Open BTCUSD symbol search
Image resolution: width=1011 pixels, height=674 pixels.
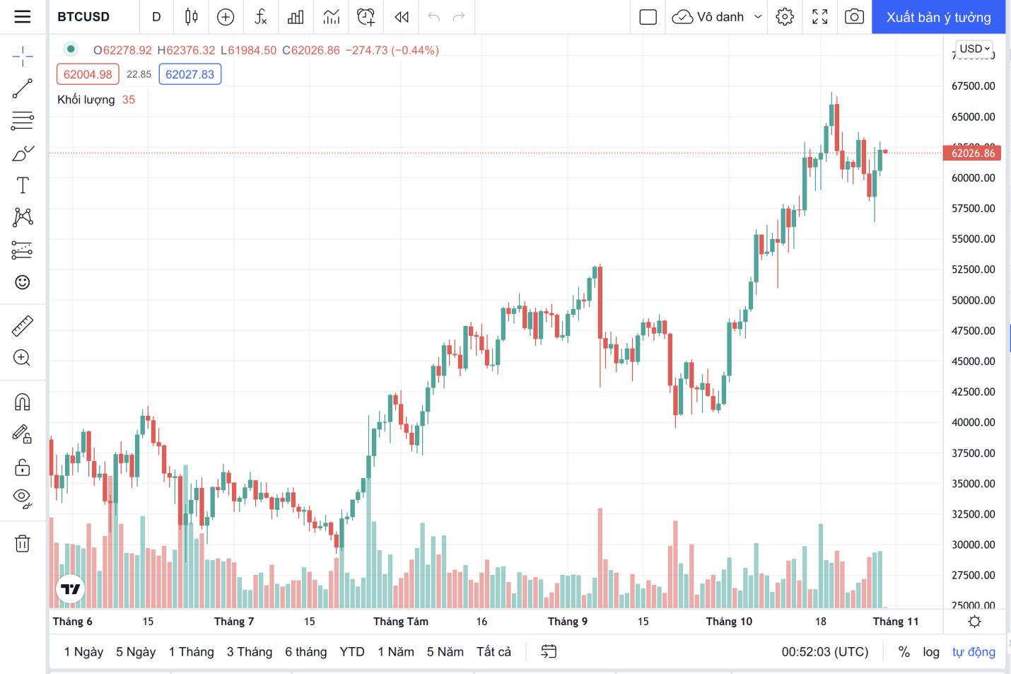[83, 17]
